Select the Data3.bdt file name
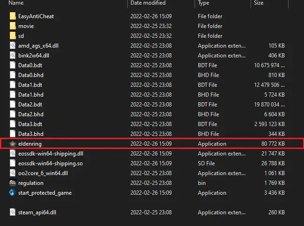Screen dimensions: 304x226 30,124
